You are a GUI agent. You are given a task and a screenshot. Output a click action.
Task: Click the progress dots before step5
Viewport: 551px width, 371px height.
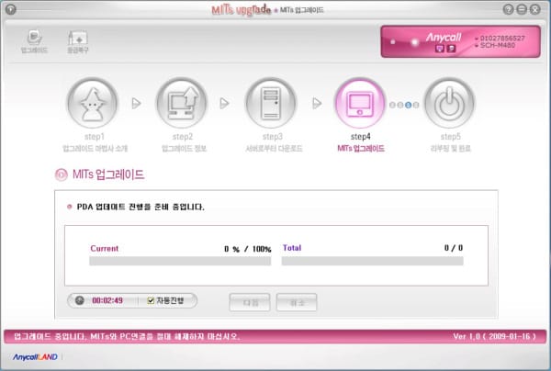(x=404, y=105)
